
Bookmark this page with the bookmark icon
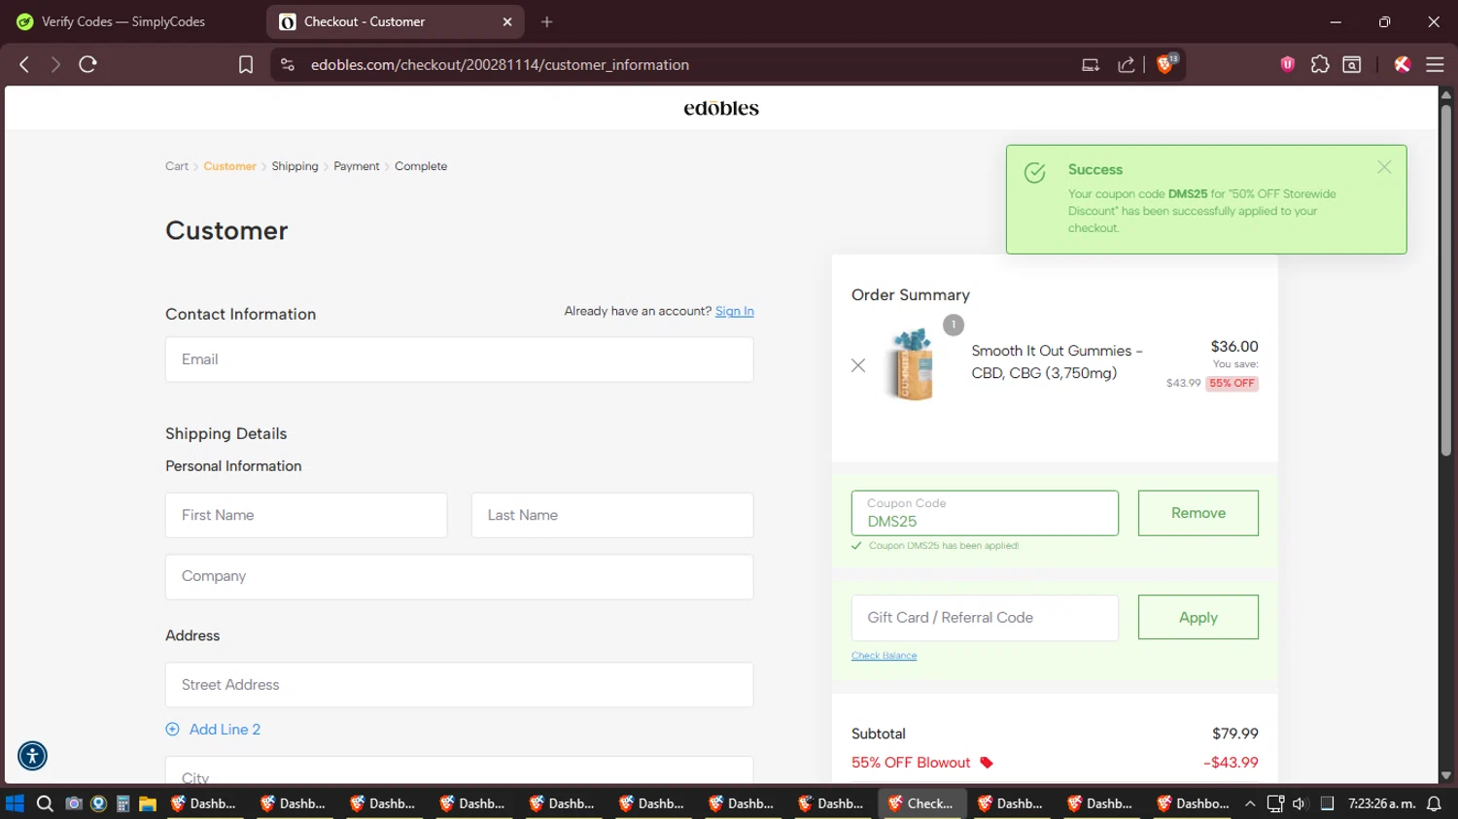[246, 64]
